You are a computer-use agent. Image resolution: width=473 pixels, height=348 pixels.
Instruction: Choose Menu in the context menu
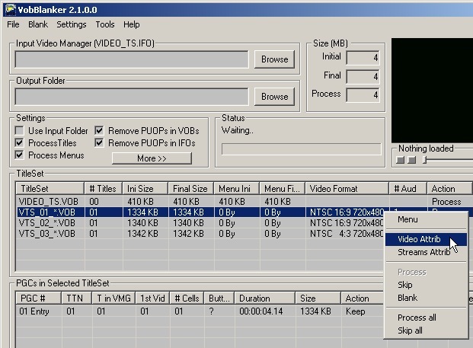click(x=426, y=219)
